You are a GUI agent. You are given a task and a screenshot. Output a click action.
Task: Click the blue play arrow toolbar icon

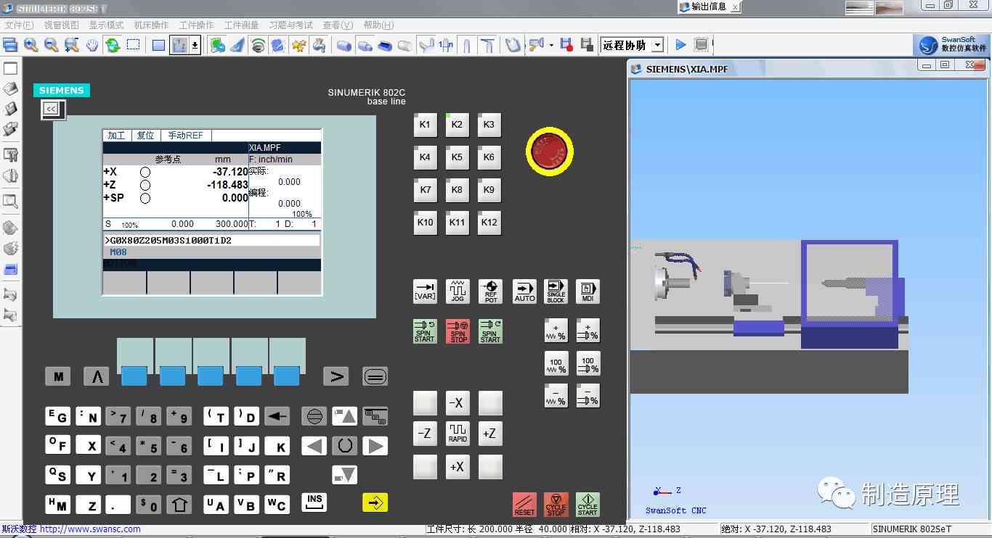coord(680,45)
